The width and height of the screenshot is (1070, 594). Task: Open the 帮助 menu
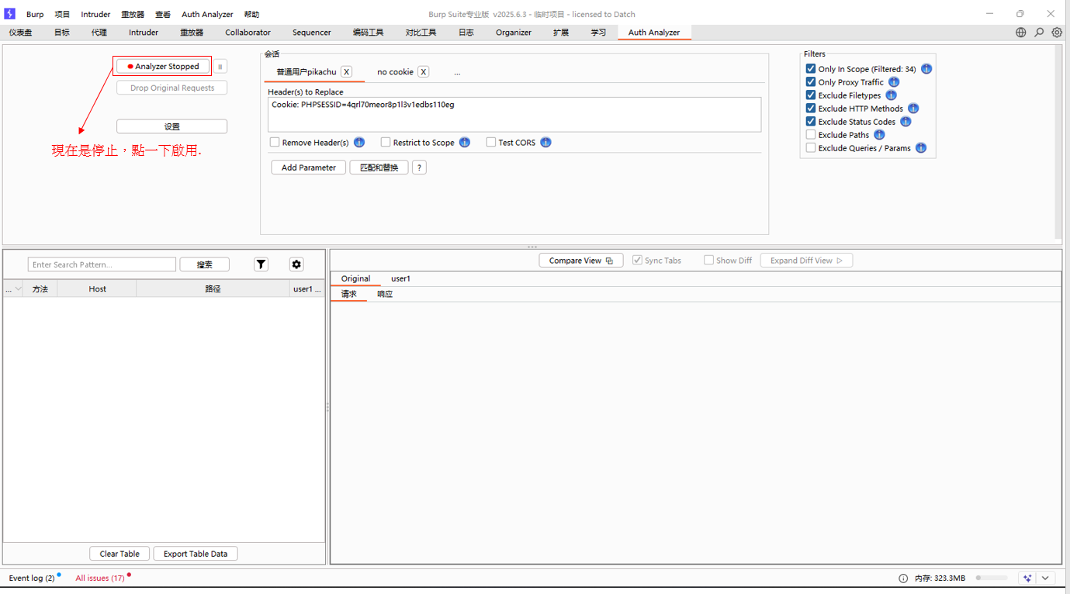coord(251,15)
